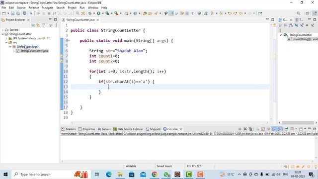The width and height of the screenshot is (318, 179).
Task: Open Back navigation history dropdown
Action: click(x=245, y=13)
